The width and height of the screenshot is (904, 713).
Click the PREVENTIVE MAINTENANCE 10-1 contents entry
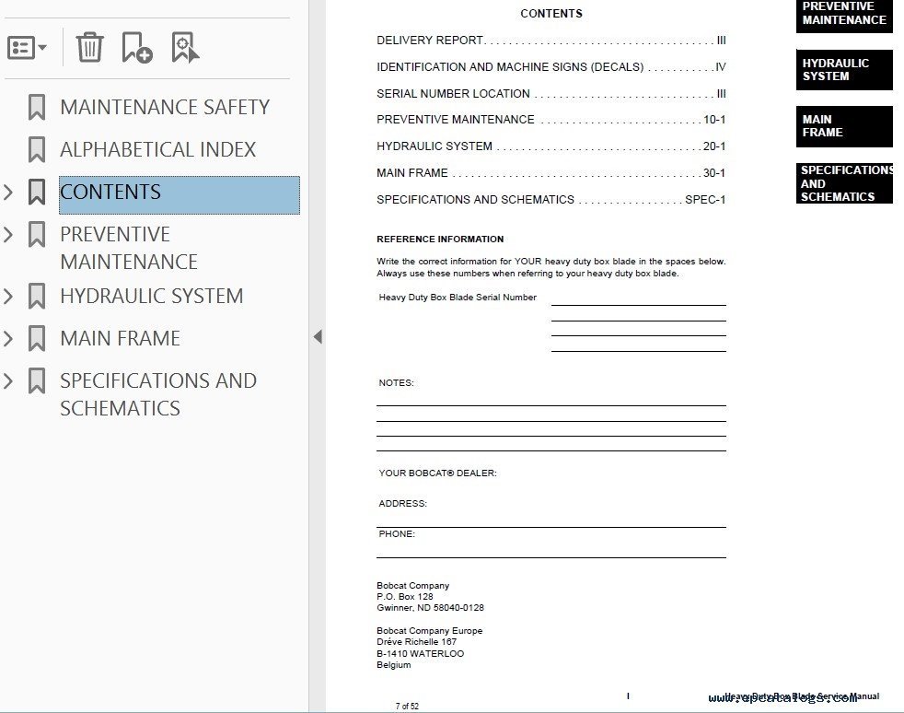click(x=551, y=120)
